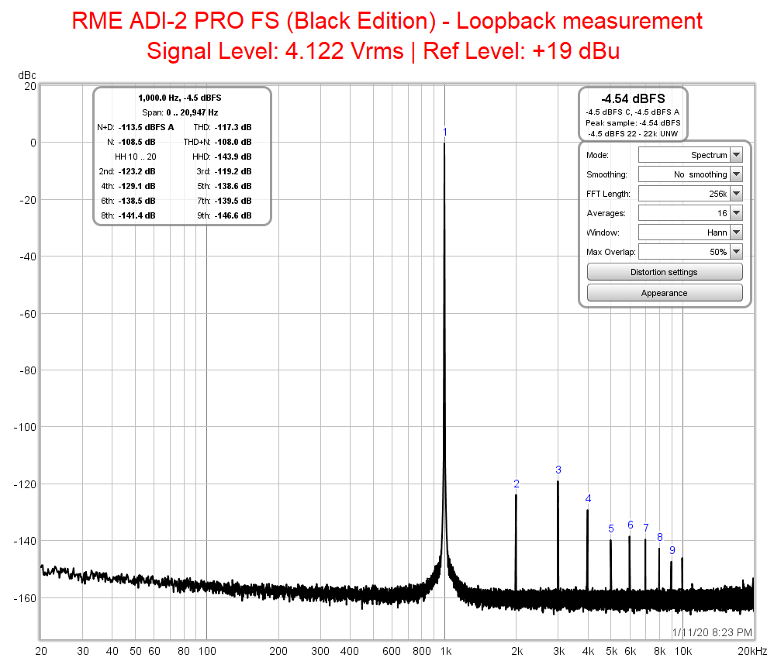Select the harmonic marker labeled 9
Viewport: 774px width, 661px height.
pos(672,550)
